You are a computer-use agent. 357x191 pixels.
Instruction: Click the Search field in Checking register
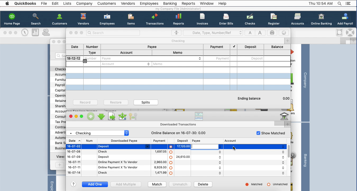click(x=113, y=33)
